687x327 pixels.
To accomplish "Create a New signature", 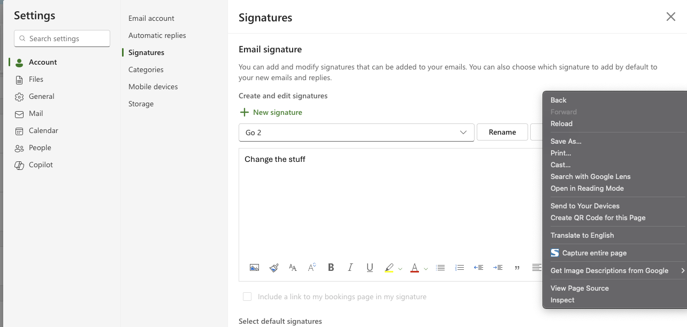I will point(271,112).
